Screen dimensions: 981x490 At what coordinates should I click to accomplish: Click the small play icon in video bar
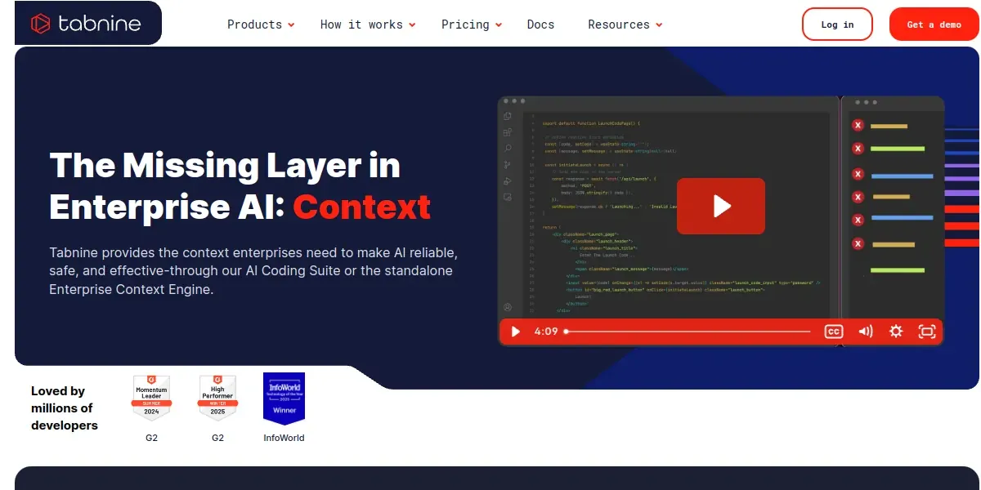(515, 332)
